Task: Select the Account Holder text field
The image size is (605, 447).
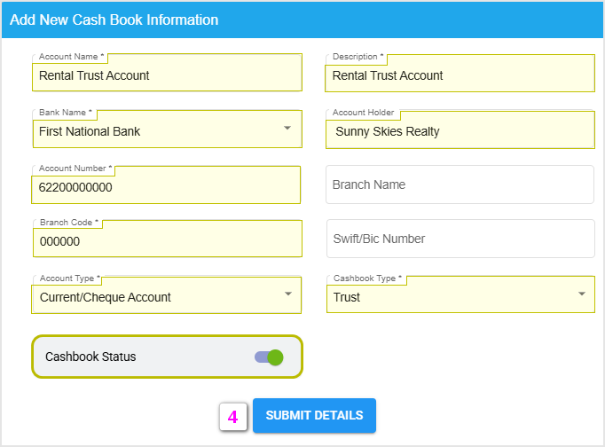Action: 460,131
